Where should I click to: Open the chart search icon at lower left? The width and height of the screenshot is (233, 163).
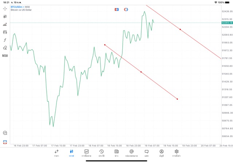[5, 133]
